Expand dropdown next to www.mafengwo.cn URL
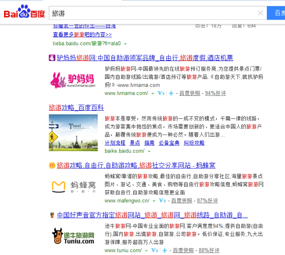 (x=154, y=201)
